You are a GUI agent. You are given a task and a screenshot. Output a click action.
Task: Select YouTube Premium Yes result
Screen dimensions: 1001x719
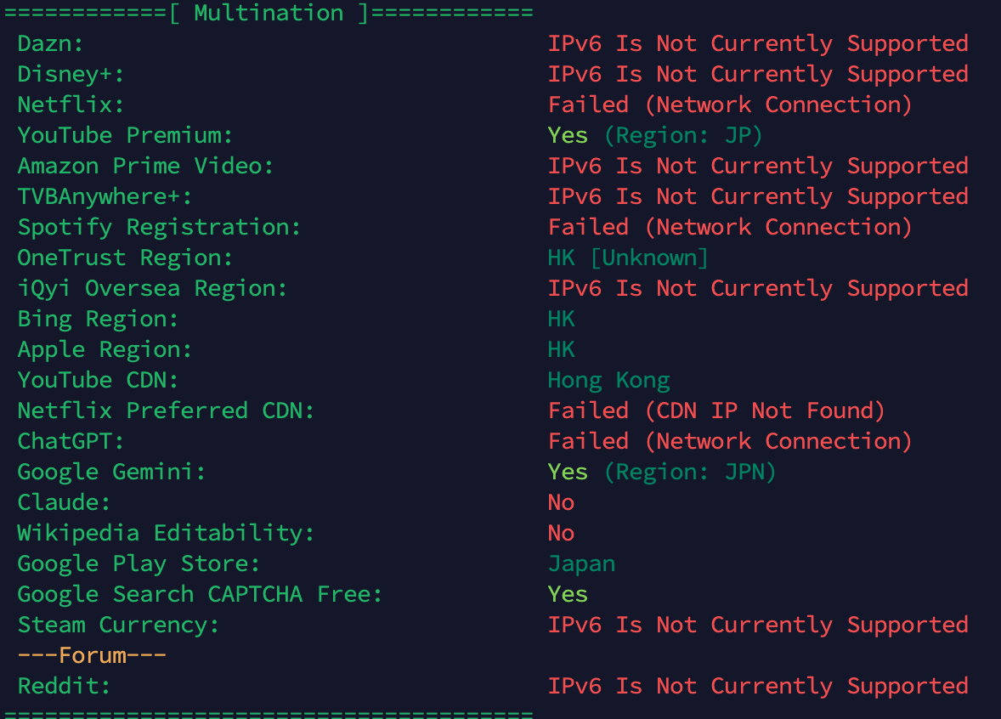point(568,135)
